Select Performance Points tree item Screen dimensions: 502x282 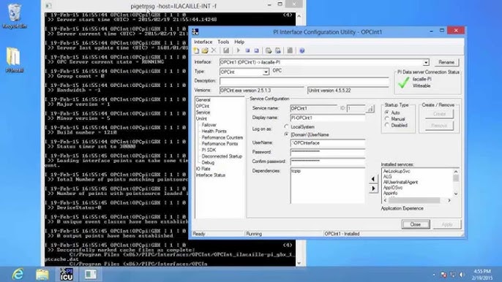tap(220, 144)
